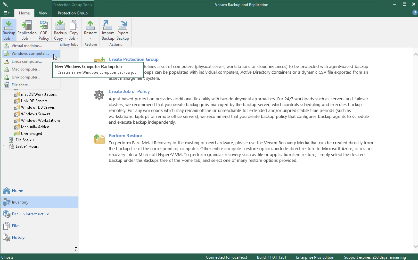The height and width of the screenshot is (260, 418).
Task: Click the Veeam app icon in title bar
Action: (5, 4)
